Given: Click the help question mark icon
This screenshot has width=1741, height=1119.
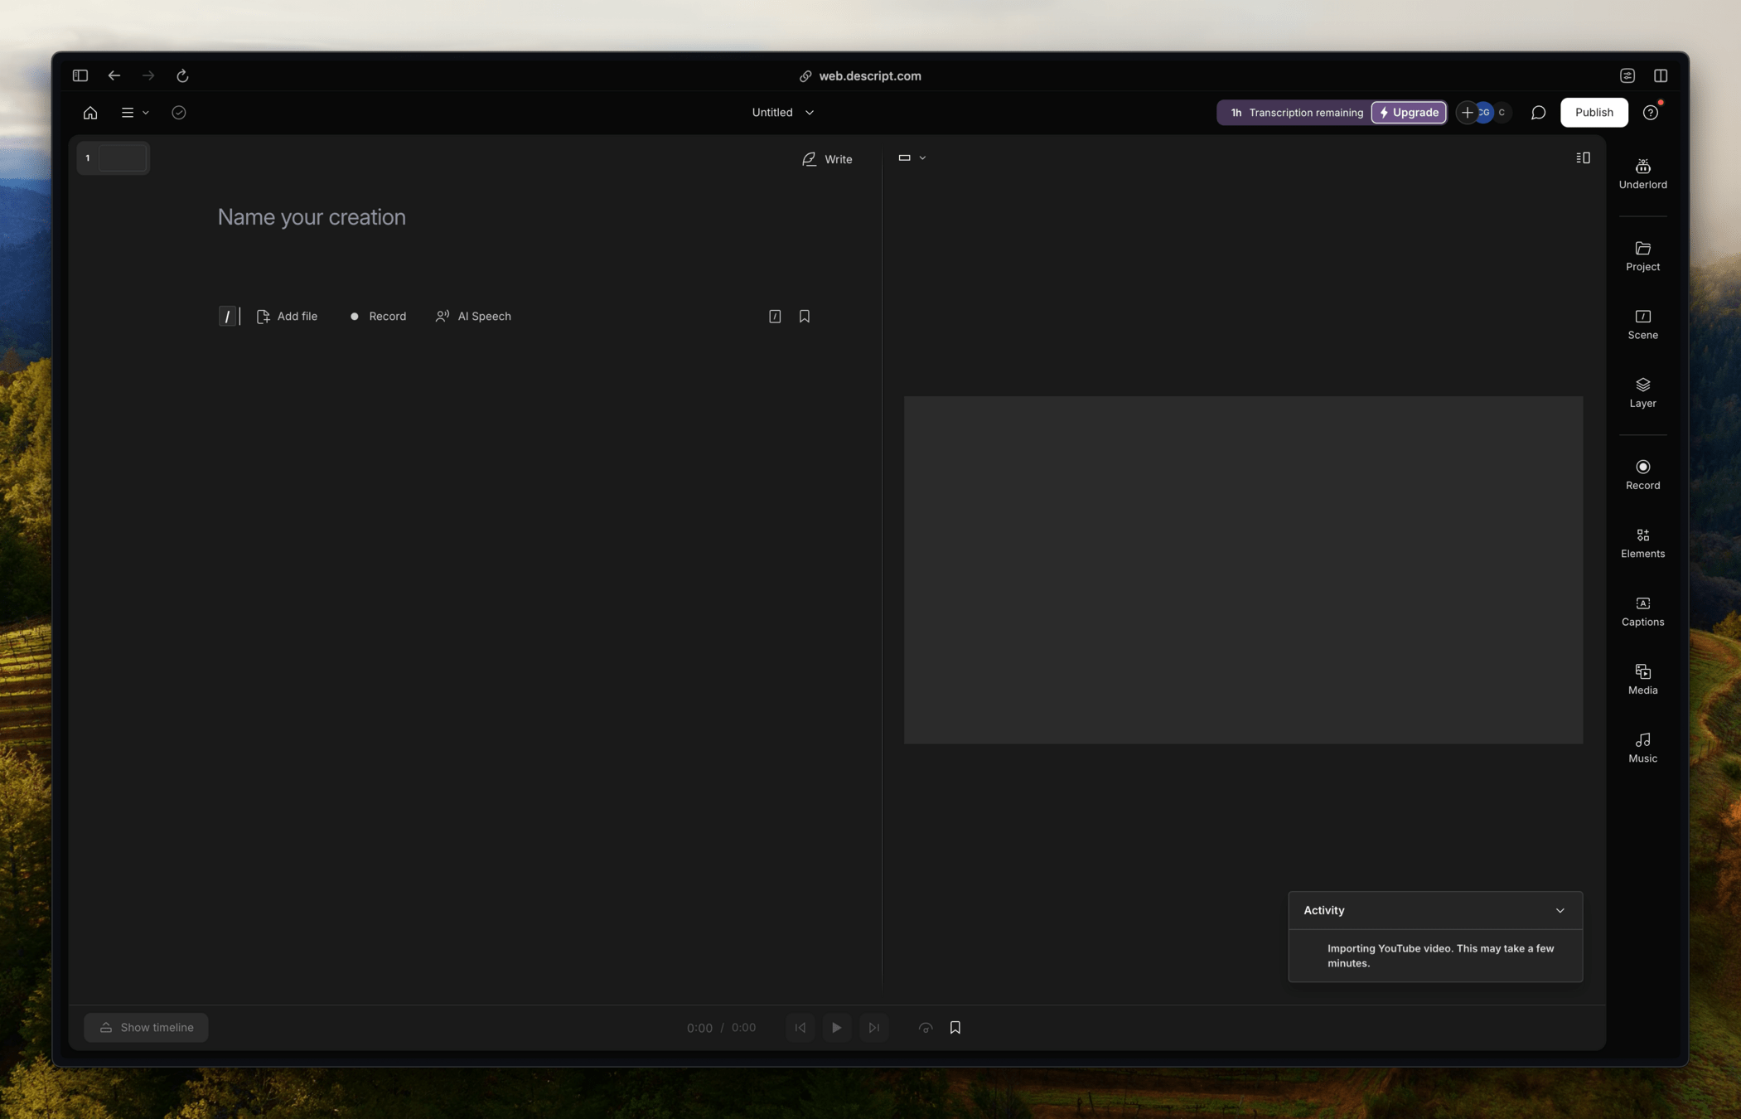Looking at the screenshot, I should (1650, 113).
